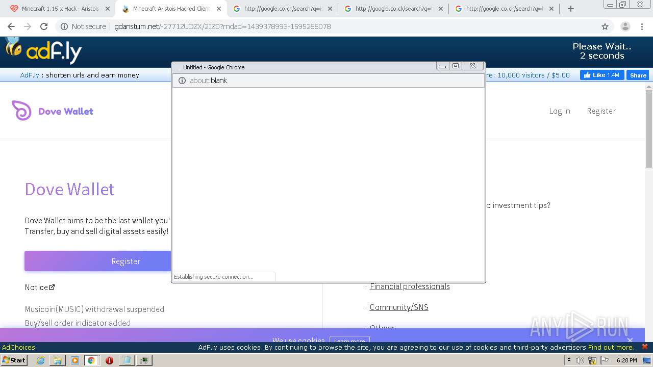Click the Learn more cookie button
This screenshot has width=653, height=367.
click(349, 340)
